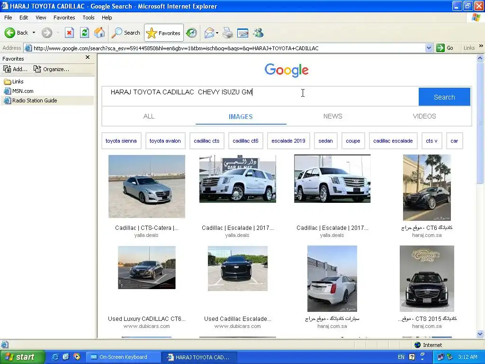Open the DAR AL MAX Escalade thumbnail

click(238, 179)
